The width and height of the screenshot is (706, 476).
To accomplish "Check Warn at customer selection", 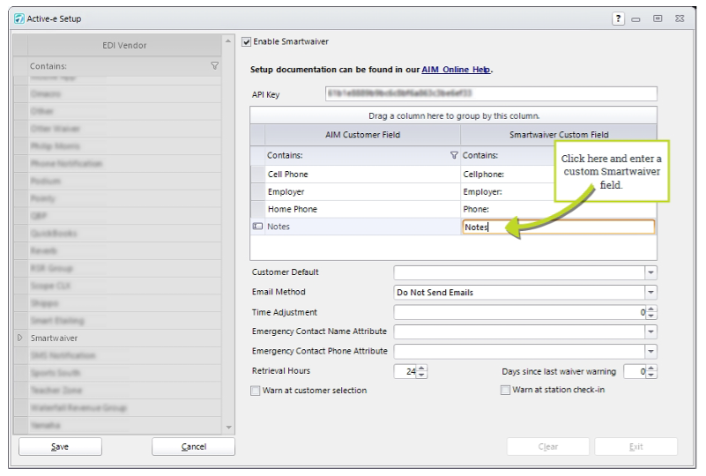I will coord(256,390).
